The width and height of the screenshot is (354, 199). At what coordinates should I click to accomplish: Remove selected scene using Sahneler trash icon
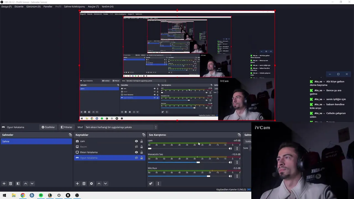(x=11, y=184)
